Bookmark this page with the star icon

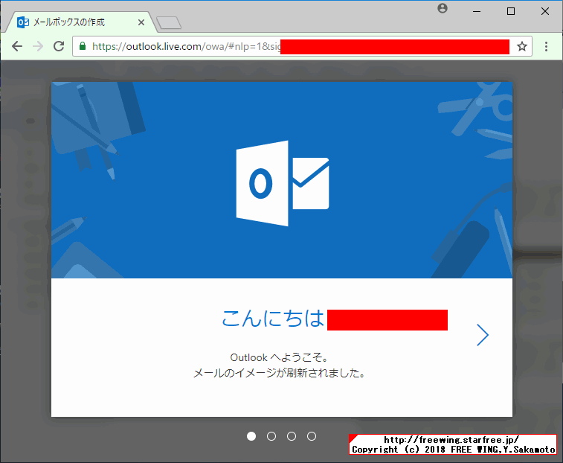[x=521, y=46]
